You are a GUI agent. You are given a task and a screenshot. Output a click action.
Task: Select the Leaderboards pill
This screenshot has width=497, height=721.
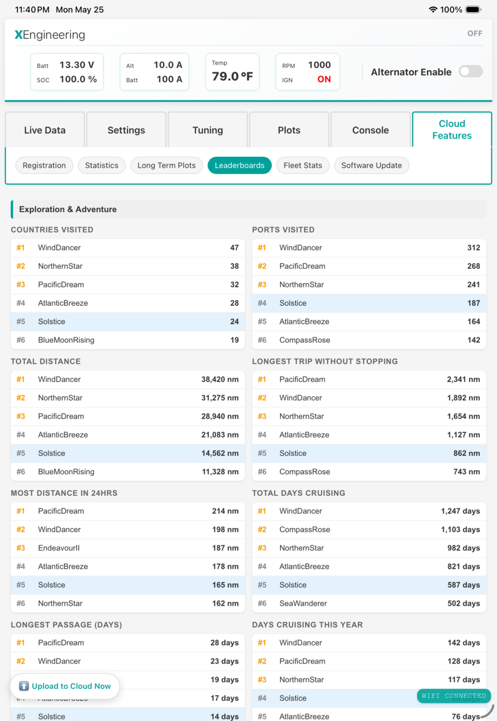(240, 165)
